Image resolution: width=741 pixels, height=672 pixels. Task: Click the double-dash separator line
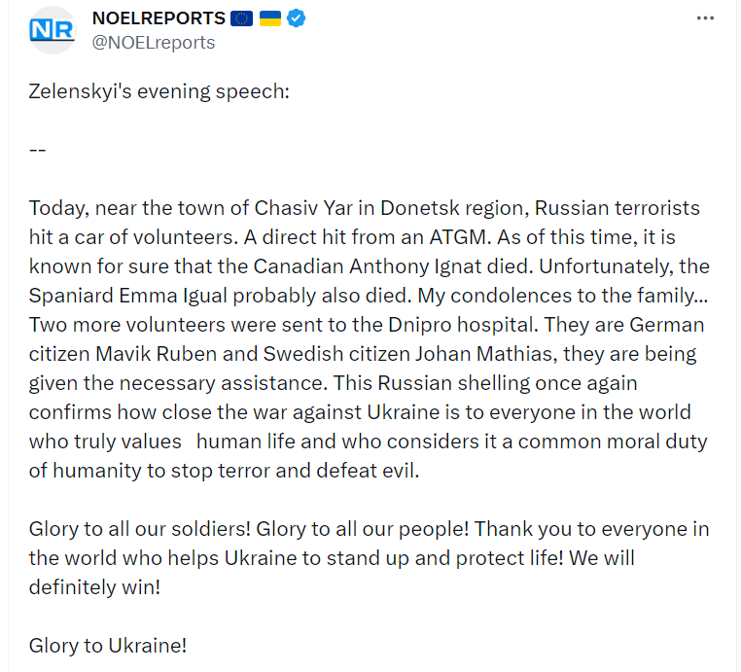point(37,151)
